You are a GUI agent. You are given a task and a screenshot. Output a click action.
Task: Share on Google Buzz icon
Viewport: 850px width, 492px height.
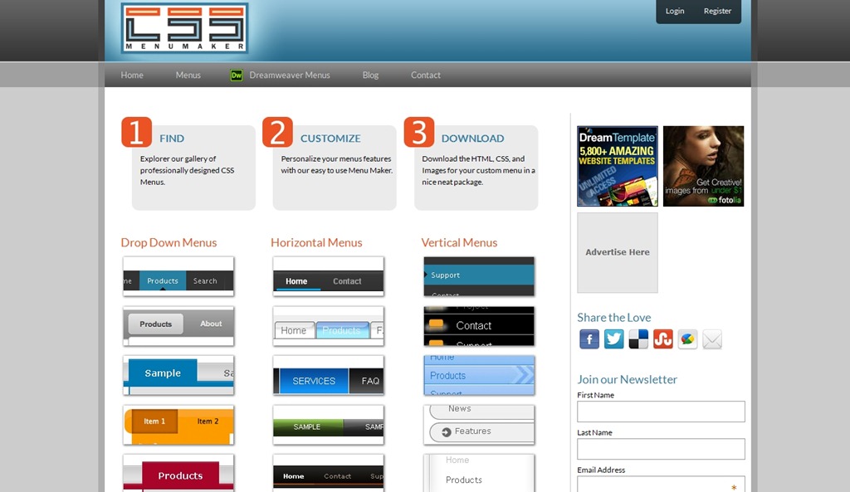(x=687, y=339)
